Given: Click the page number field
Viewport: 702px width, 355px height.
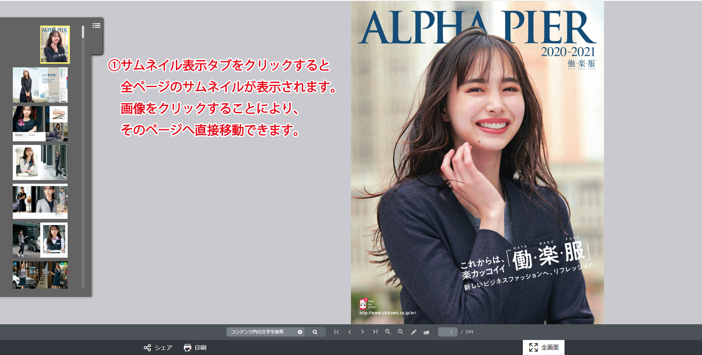Looking at the screenshot, I should (448, 332).
